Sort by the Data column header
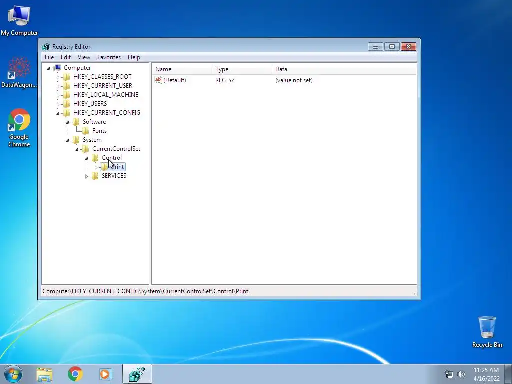512x384 pixels. (344, 69)
